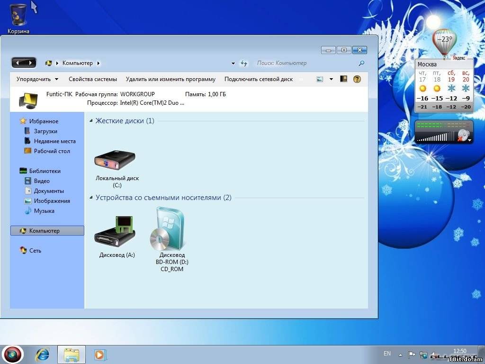Image resolution: width=485 pixels, height=364 pixels.
Task: Click the WORKGROUP workgroup value
Action: tap(137, 94)
